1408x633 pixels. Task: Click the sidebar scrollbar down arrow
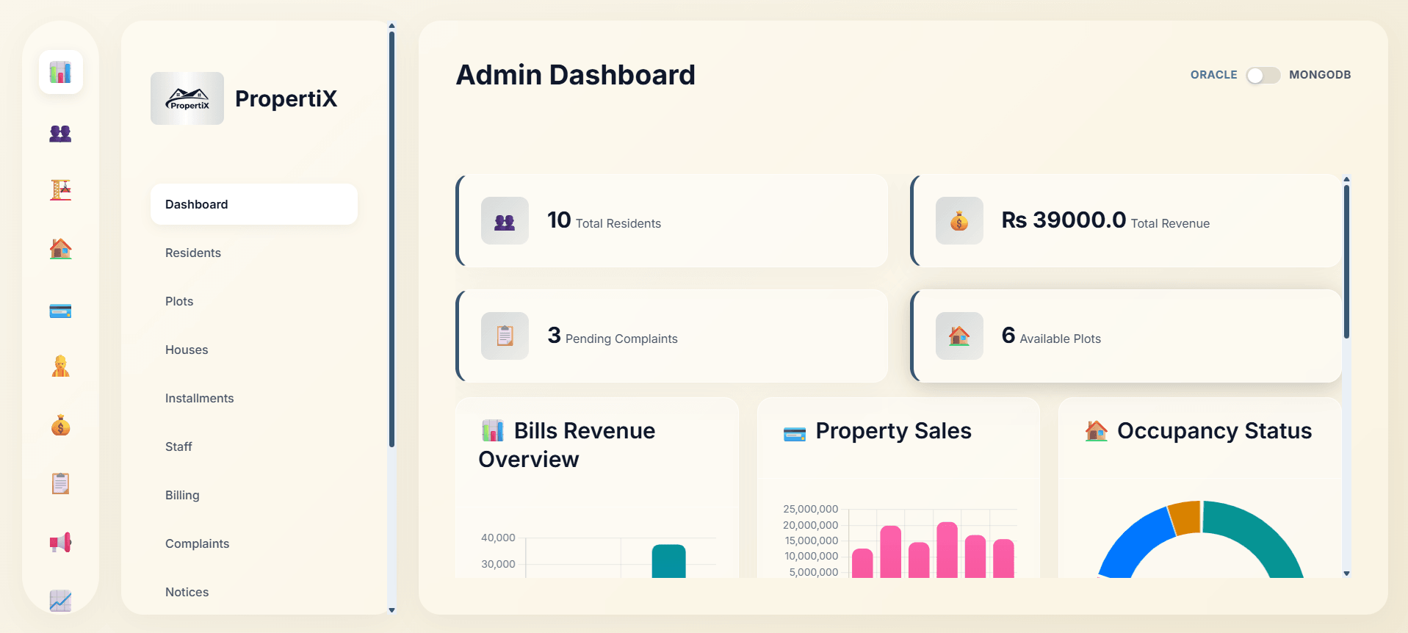tap(391, 610)
